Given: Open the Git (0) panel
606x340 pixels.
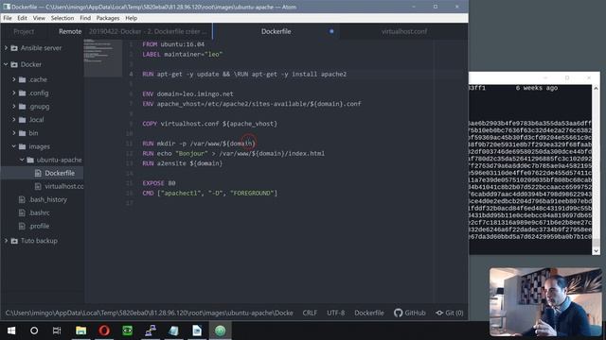Looking at the screenshot, I should point(450,313).
